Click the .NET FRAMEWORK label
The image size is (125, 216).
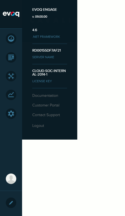(x=46, y=37)
